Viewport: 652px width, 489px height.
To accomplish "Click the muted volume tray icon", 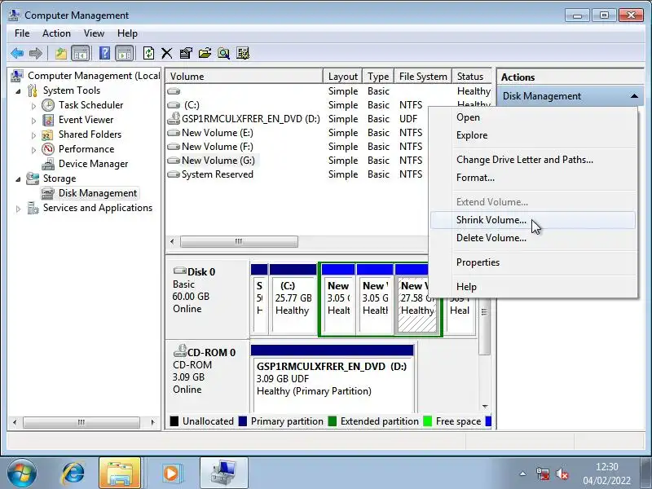I will click(x=562, y=474).
